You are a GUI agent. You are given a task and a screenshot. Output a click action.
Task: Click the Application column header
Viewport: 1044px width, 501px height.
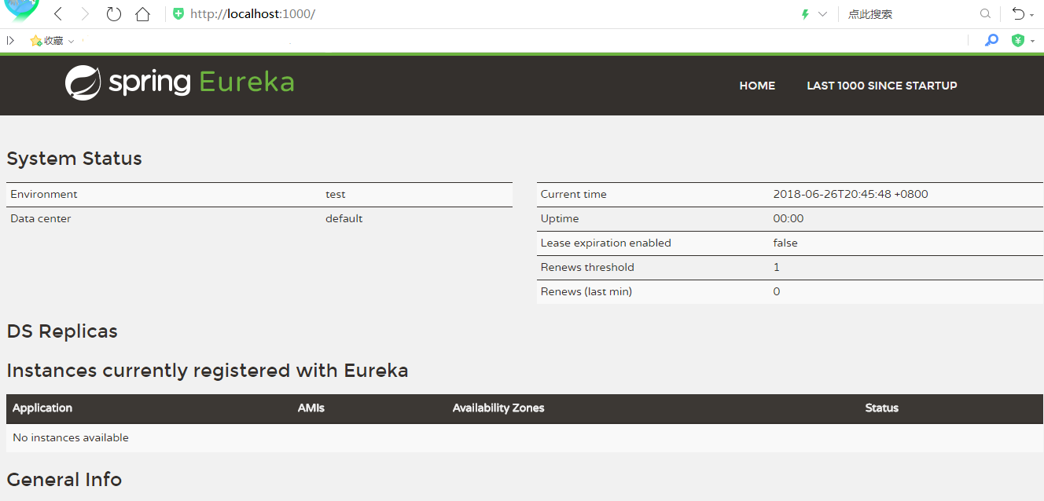click(42, 408)
